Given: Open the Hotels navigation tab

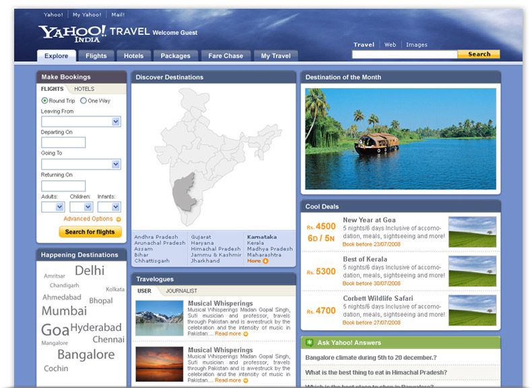Looking at the screenshot, I should [134, 56].
